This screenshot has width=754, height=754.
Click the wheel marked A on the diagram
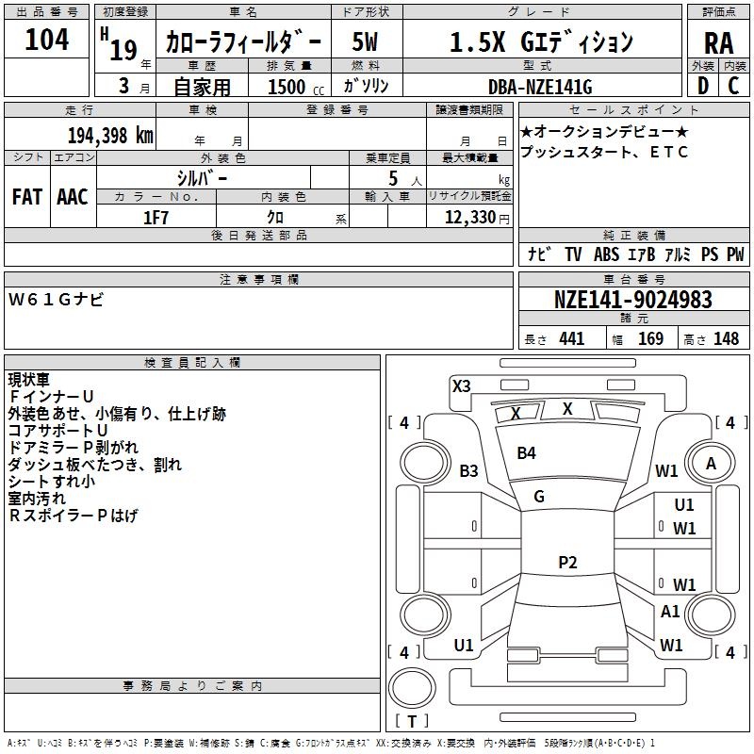point(711,464)
